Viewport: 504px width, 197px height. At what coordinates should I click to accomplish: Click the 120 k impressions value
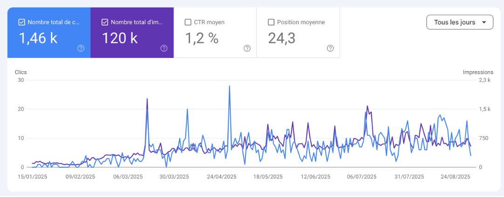(120, 38)
